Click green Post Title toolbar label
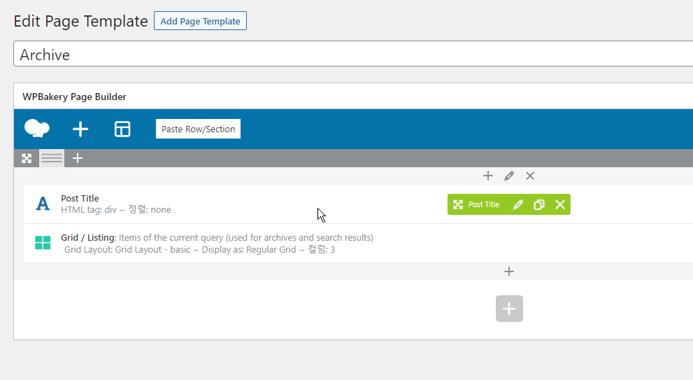Viewport: 693px width, 380px height. 483,204
